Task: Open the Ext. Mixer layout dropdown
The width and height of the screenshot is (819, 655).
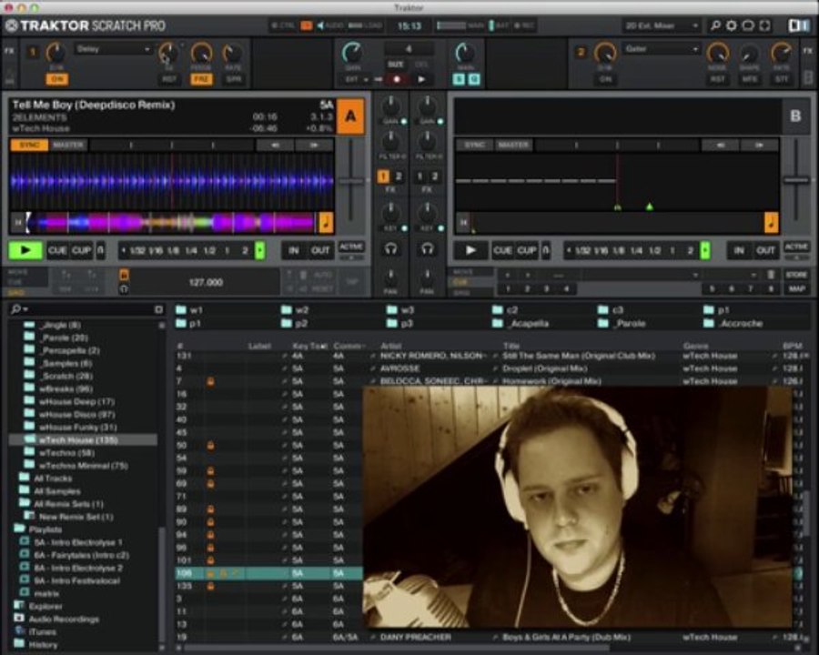Action: tap(662, 25)
